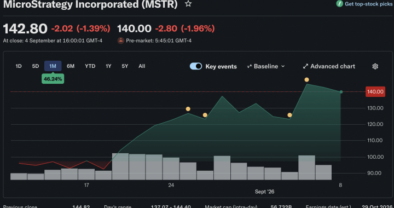
Task: Select the 5D time range
Action: tap(36, 66)
